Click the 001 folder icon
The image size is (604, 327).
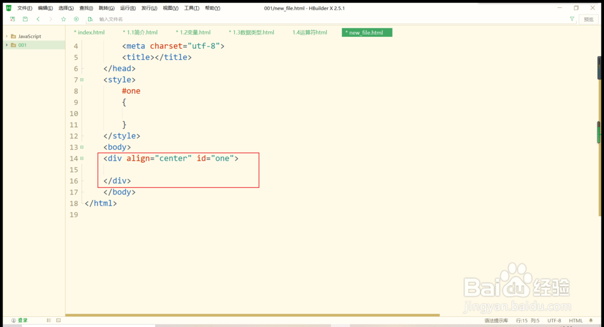[13, 45]
